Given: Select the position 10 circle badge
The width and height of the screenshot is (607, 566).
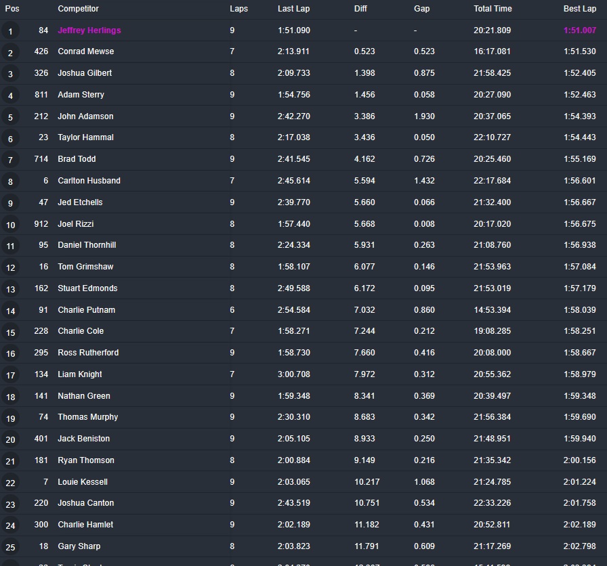Looking at the screenshot, I should point(10,225).
